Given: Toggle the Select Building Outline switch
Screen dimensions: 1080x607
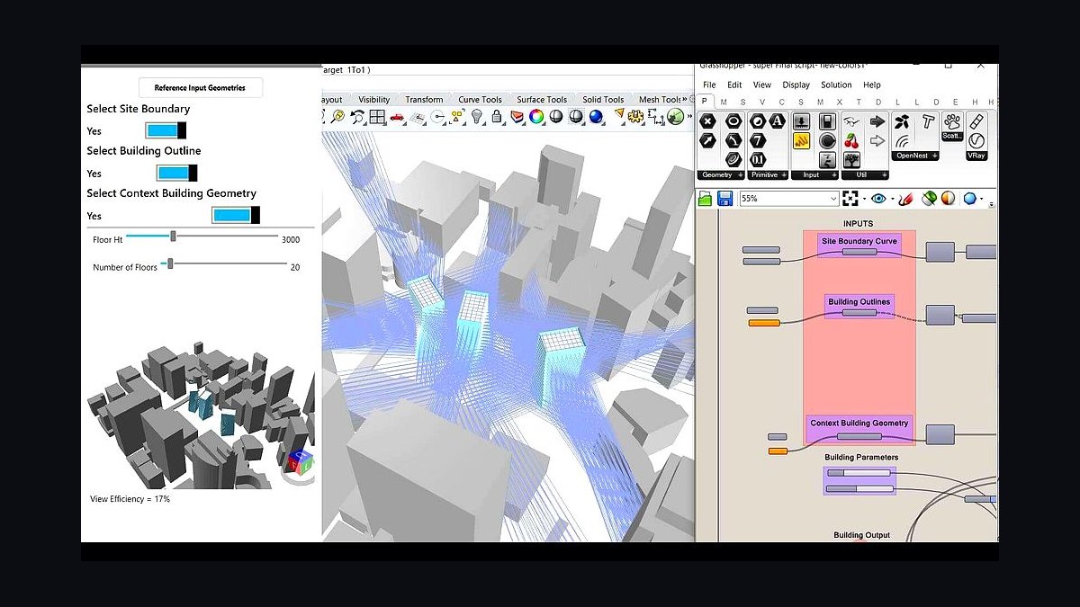Looking at the screenshot, I should click(x=177, y=173).
